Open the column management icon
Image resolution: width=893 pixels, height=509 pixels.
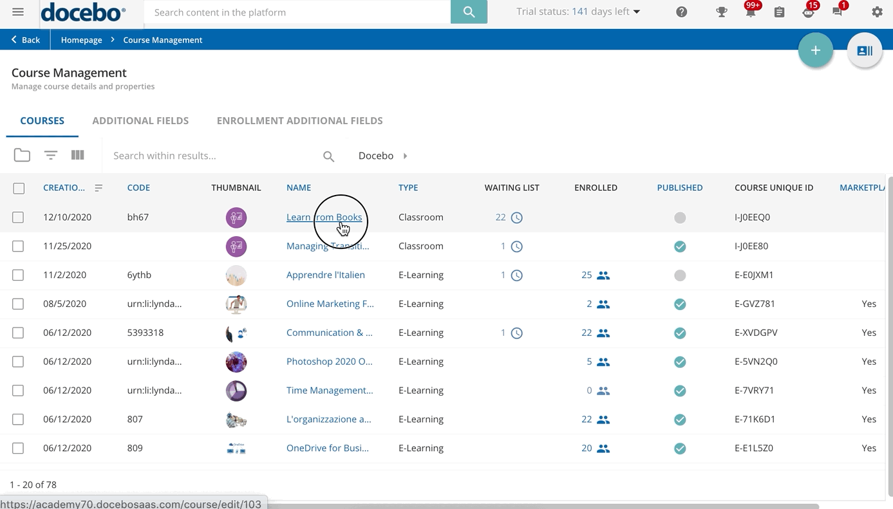pos(77,155)
